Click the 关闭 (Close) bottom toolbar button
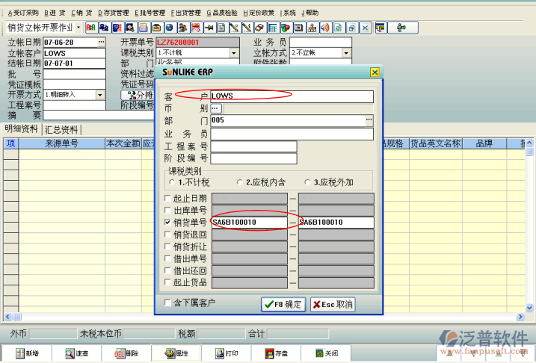The width and height of the screenshot is (536, 363). (327, 353)
